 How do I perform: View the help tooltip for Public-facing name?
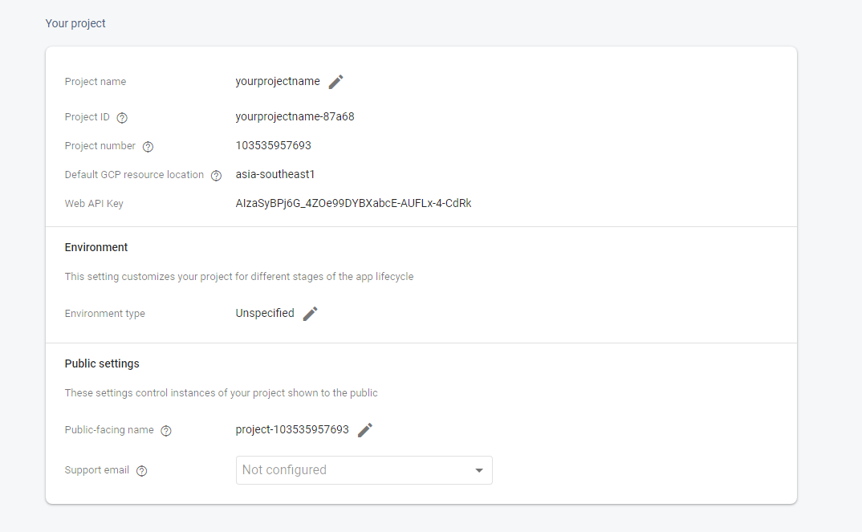point(166,431)
